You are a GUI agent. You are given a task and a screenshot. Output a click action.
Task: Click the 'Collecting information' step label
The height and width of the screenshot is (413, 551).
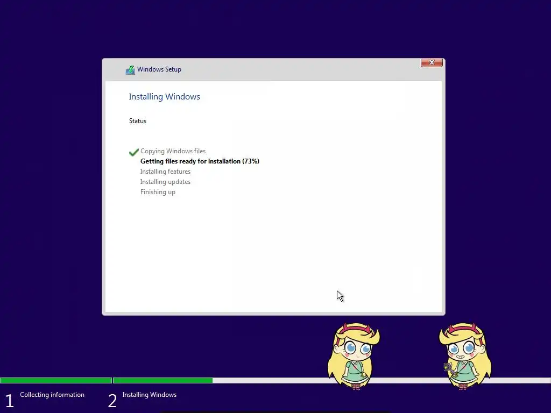(52, 395)
